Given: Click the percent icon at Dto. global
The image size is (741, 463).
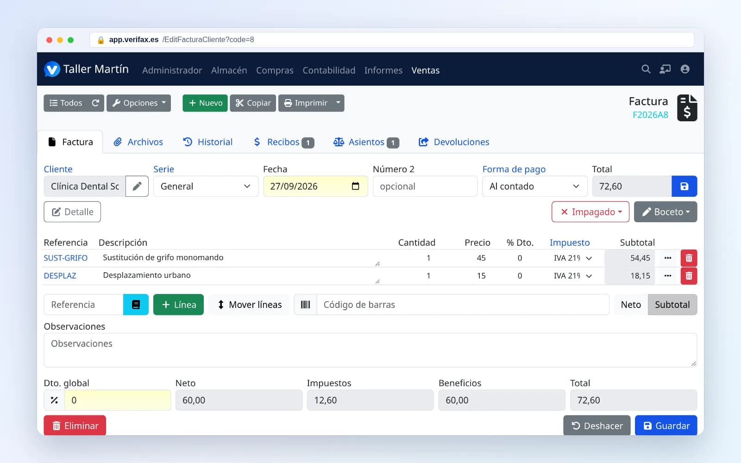Looking at the screenshot, I should pyautogui.click(x=54, y=400).
